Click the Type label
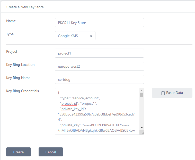This screenshot has width=195, height=160. coord(10,34)
